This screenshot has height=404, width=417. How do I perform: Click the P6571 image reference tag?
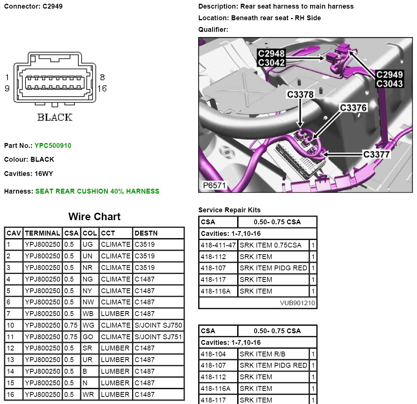[x=214, y=186]
